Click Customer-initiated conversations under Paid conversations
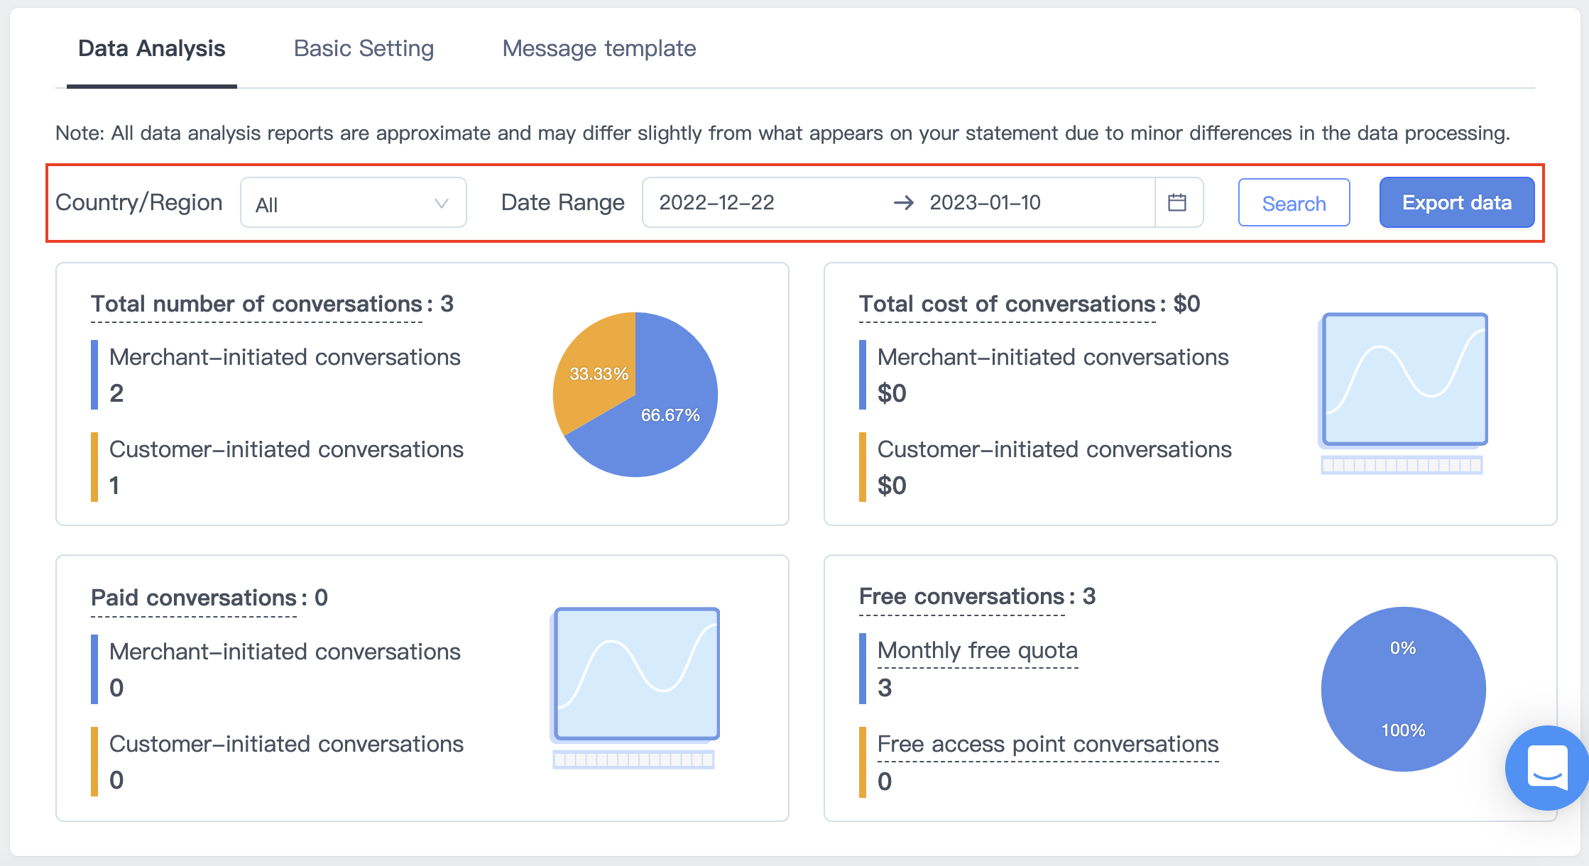Image resolution: width=1589 pixels, height=866 pixels. 286,744
